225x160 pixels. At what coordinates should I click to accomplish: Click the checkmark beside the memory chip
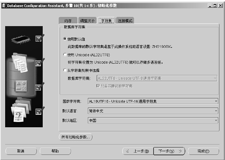point(40,38)
